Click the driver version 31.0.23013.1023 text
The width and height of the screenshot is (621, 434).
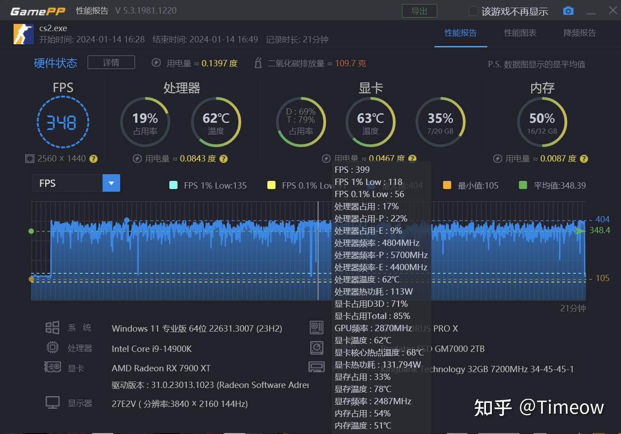210,385
